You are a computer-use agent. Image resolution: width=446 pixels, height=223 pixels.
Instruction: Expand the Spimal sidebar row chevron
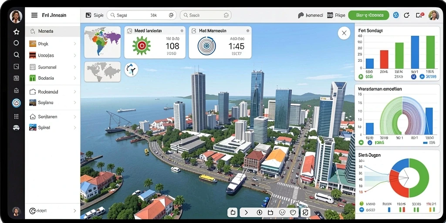[75, 128]
